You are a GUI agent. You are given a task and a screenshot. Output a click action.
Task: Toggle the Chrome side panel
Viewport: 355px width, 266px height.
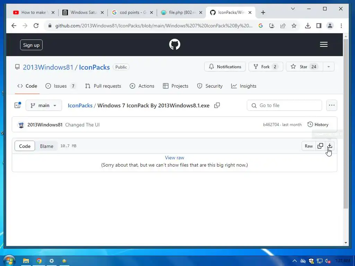(319, 26)
